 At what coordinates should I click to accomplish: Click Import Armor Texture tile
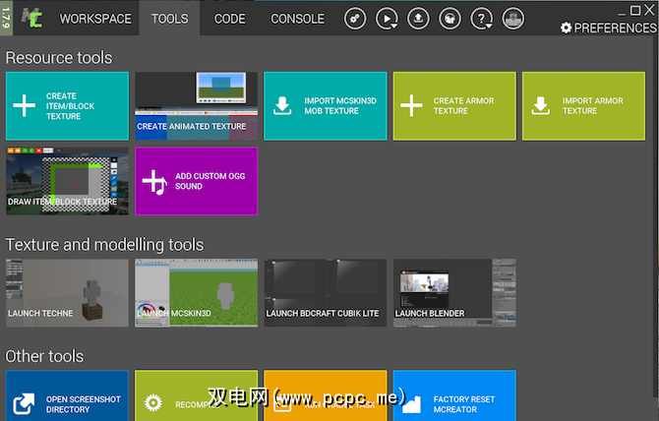(582, 105)
